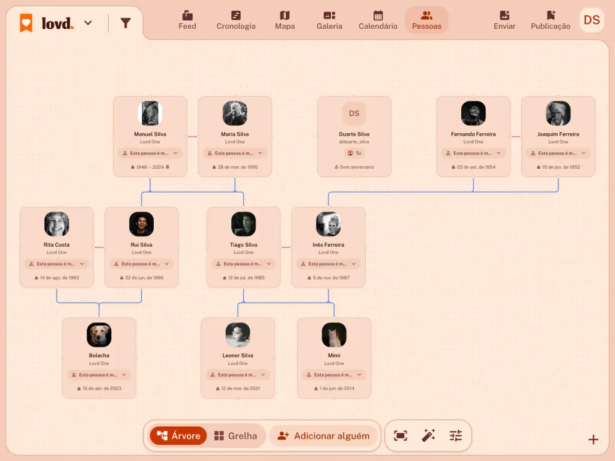The width and height of the screenshot is (615, 461).
Task: Expand the lovd workspace chevron
Action: click(88, 23)
